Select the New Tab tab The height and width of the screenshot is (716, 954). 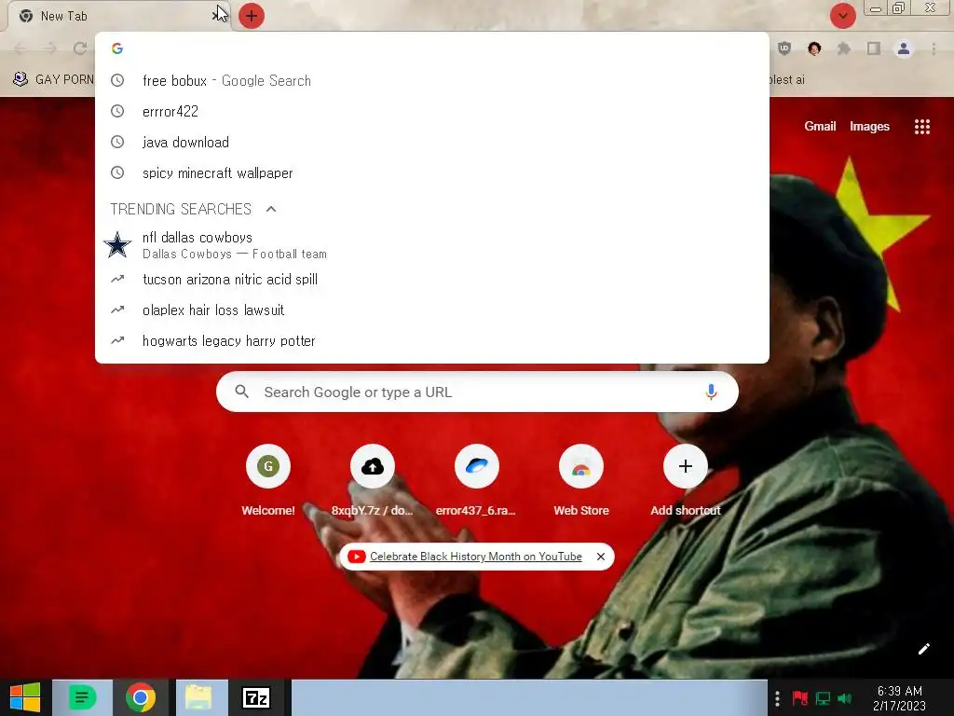115,16
